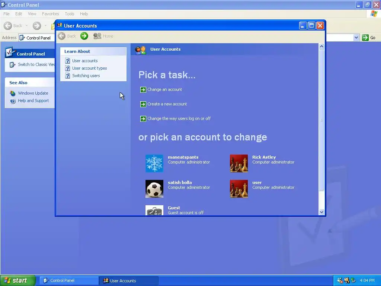
Task: Open the Switching users help topic
Action: coord(86,76)
